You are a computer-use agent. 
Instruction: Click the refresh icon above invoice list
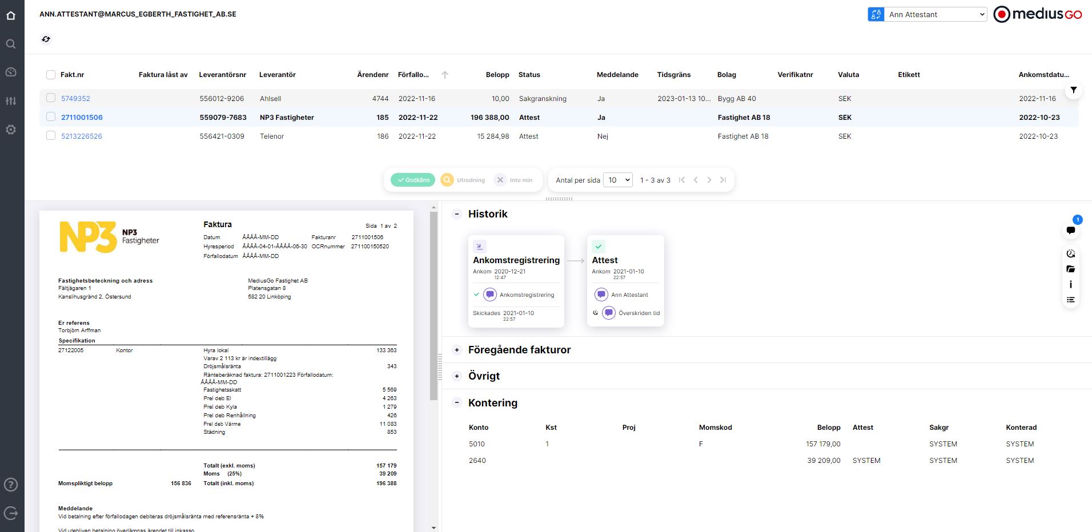click(46, 39)
